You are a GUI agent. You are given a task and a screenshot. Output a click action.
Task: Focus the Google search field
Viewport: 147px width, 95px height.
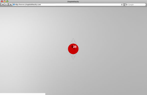pos(135,5)
